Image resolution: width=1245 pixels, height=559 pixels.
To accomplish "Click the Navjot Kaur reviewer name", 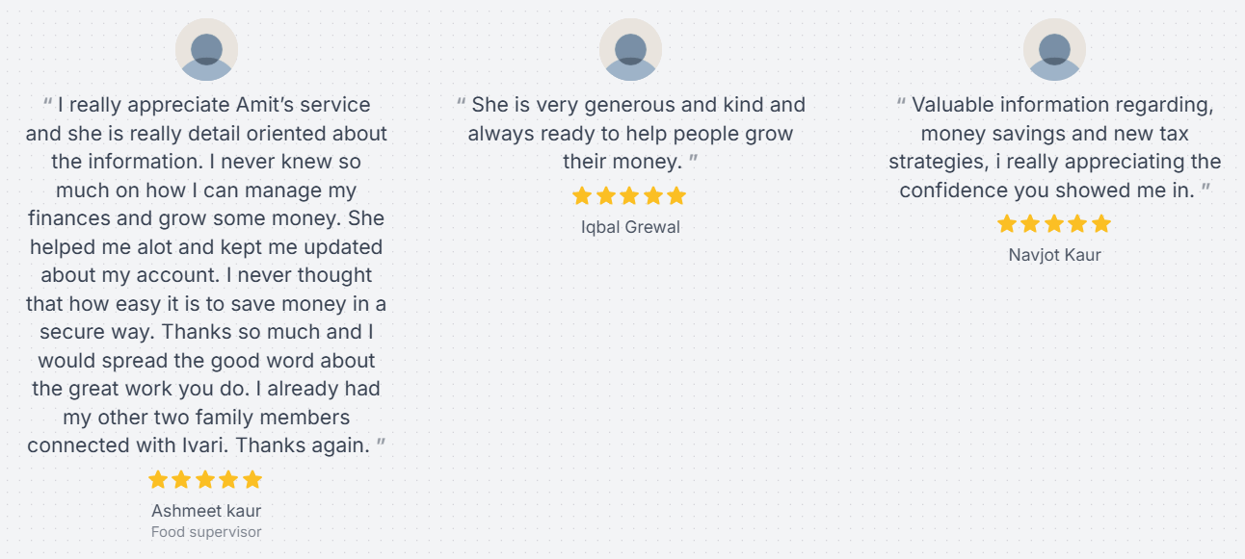I will 1054,255.
